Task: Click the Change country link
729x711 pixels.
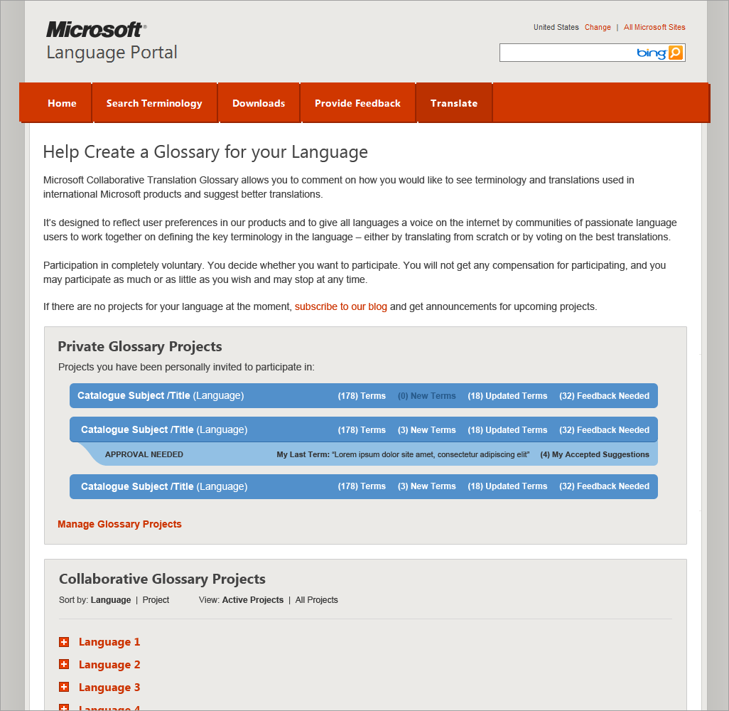Action: click(598, 27)
